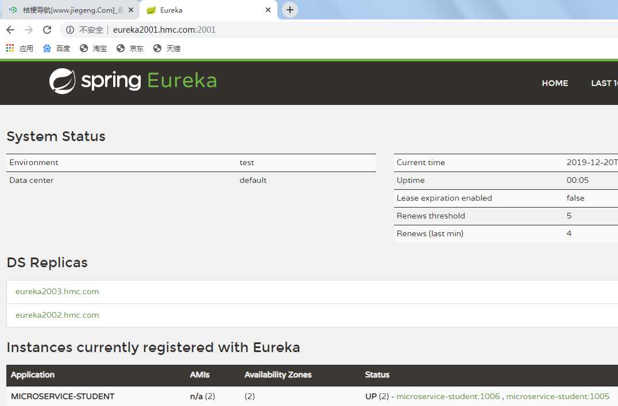This screenshot has width=618, height=406.
Task: Click the Lease expiration enabled label
Action: (x=444, y=198)
